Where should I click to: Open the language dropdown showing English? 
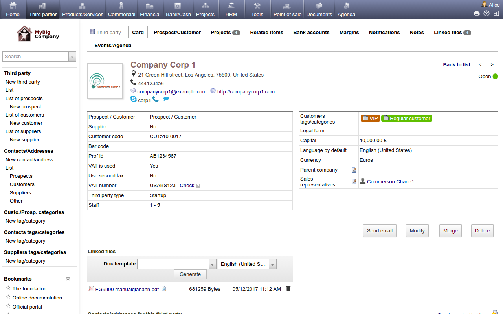(272, 264)
